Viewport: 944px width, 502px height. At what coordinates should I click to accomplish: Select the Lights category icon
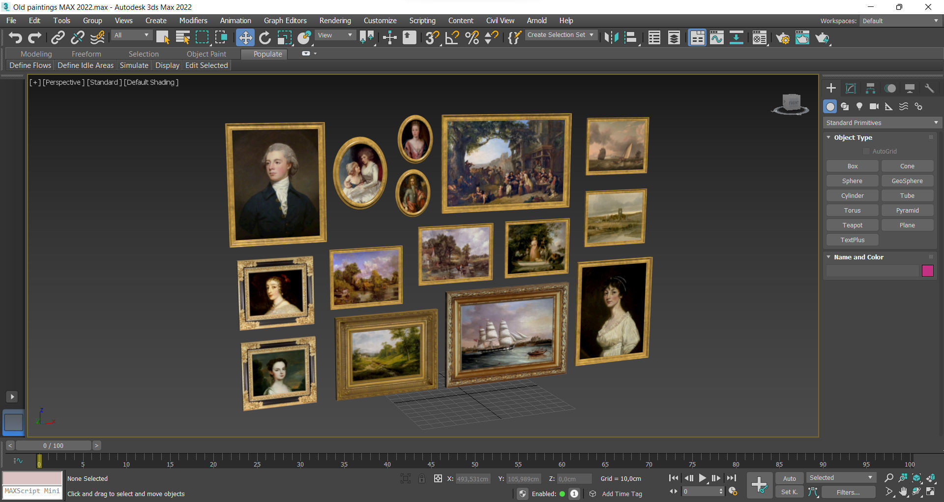(859, 106)
